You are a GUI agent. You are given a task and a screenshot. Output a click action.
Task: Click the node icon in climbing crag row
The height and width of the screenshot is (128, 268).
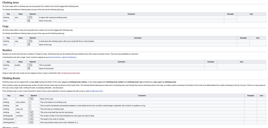tap(29, 41)
